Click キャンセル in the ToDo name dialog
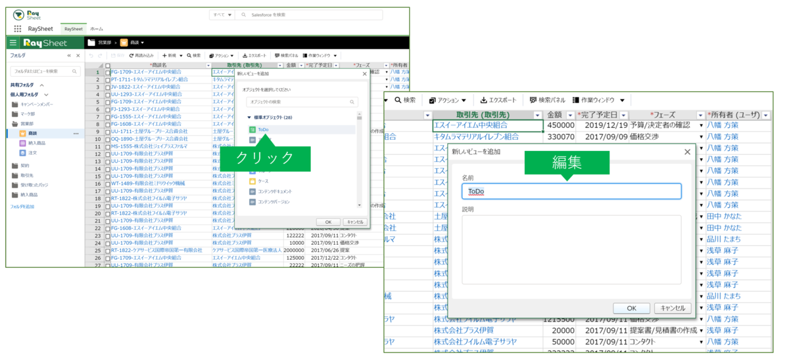789x357 pixels. [672, 308]
